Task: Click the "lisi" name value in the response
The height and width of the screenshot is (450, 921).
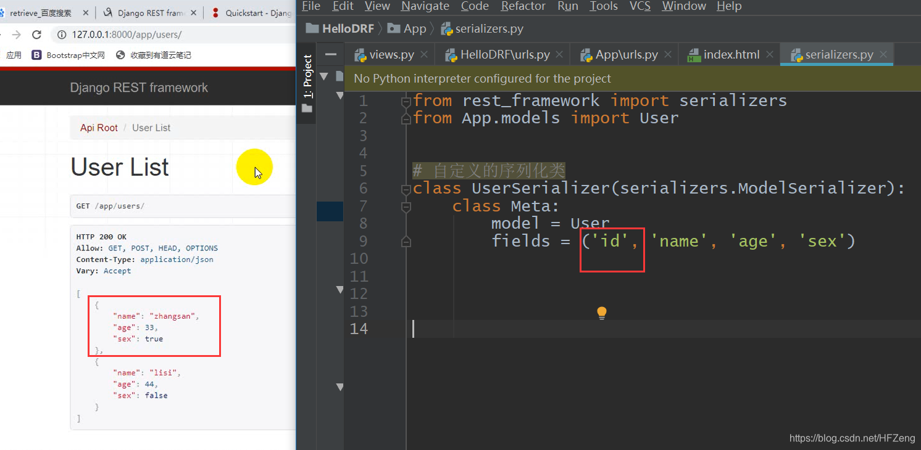Action: pyautogui.click(x=163, y=372)
